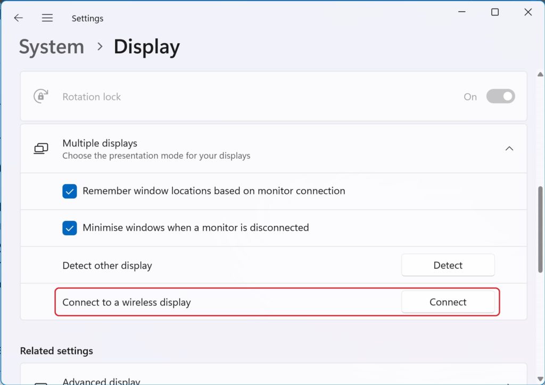Click the Rotation lock icon

41,96
